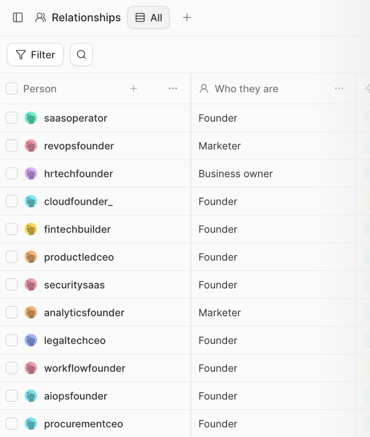Open the productledceo person record
The height and width of the screenshot is (437, 370).
pos(79,257)
